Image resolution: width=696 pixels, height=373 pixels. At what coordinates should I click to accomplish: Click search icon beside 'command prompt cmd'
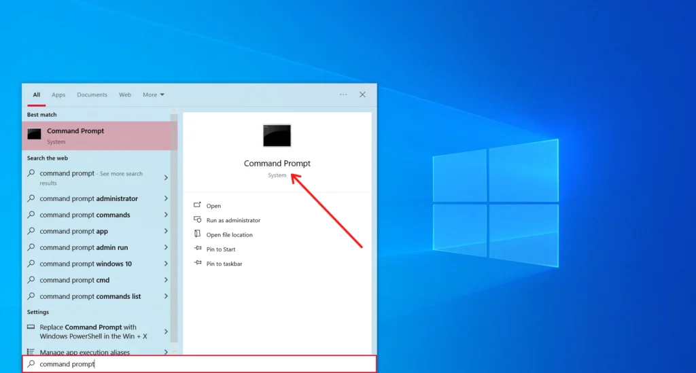(31, 280)
